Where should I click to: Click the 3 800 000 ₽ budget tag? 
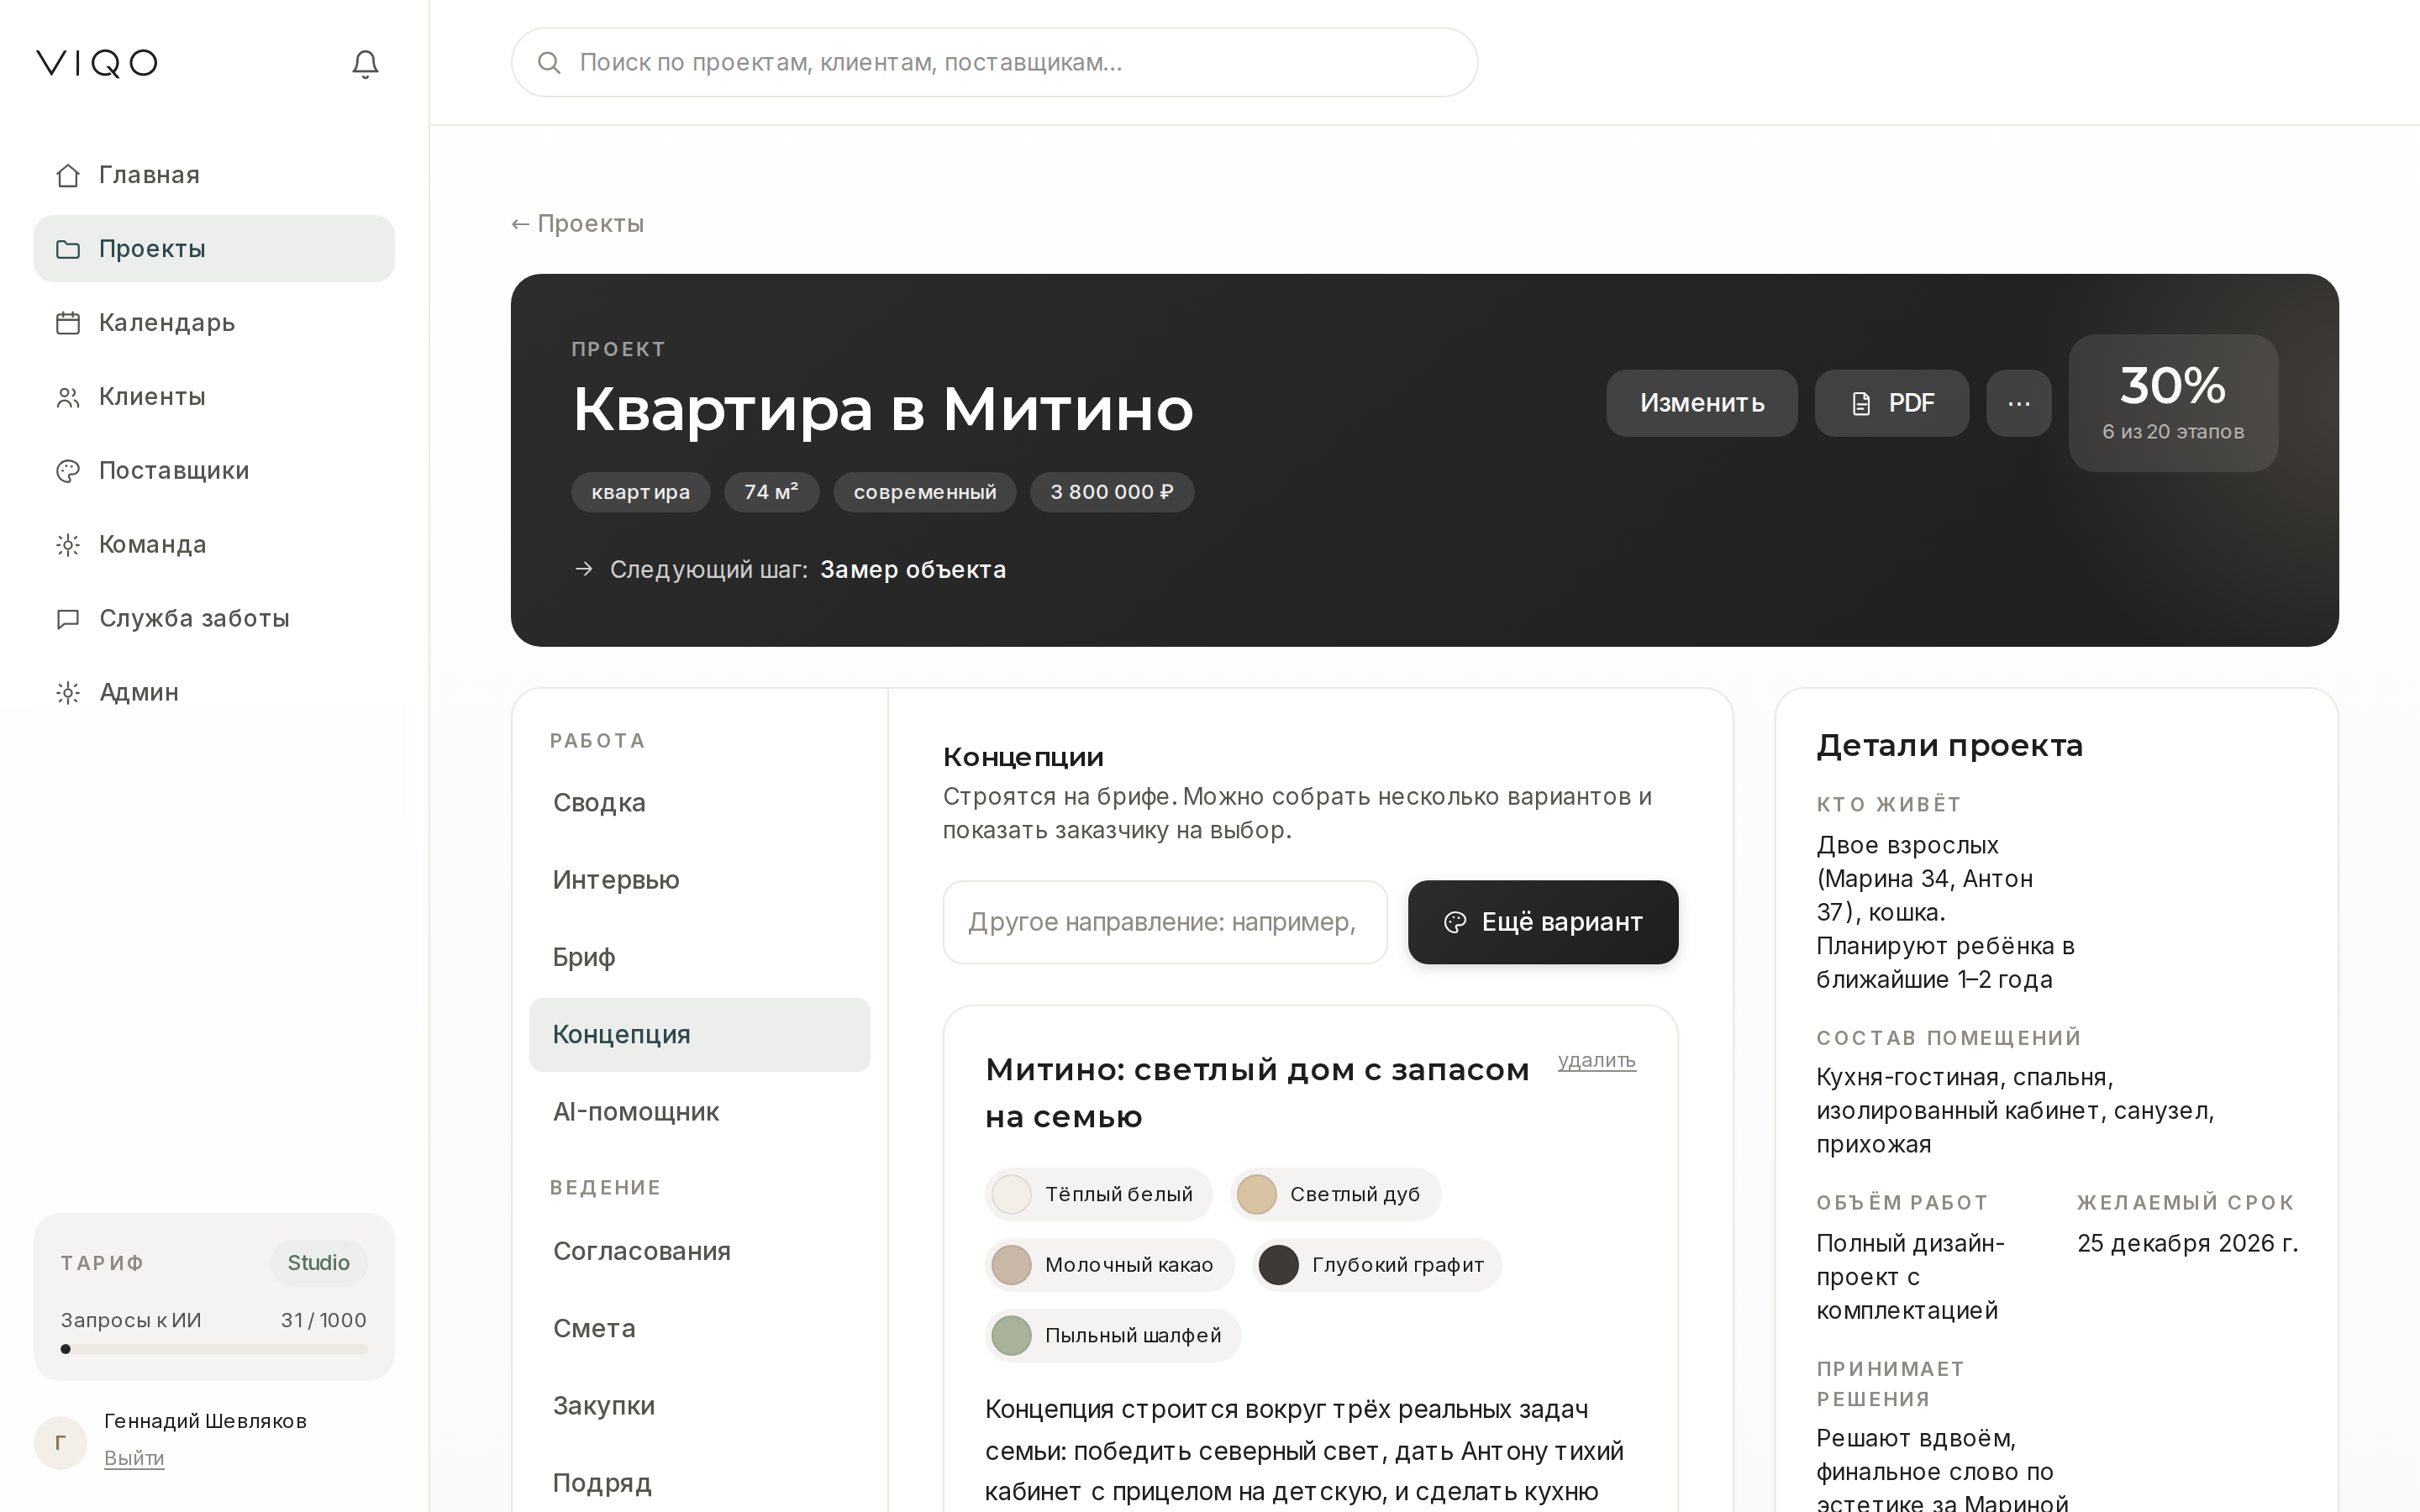(x=1112, y=492)
